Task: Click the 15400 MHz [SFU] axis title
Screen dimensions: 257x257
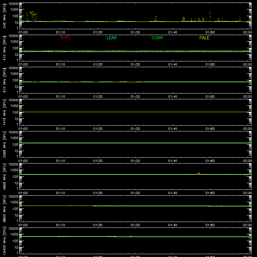Action: [x=4, y=241]
